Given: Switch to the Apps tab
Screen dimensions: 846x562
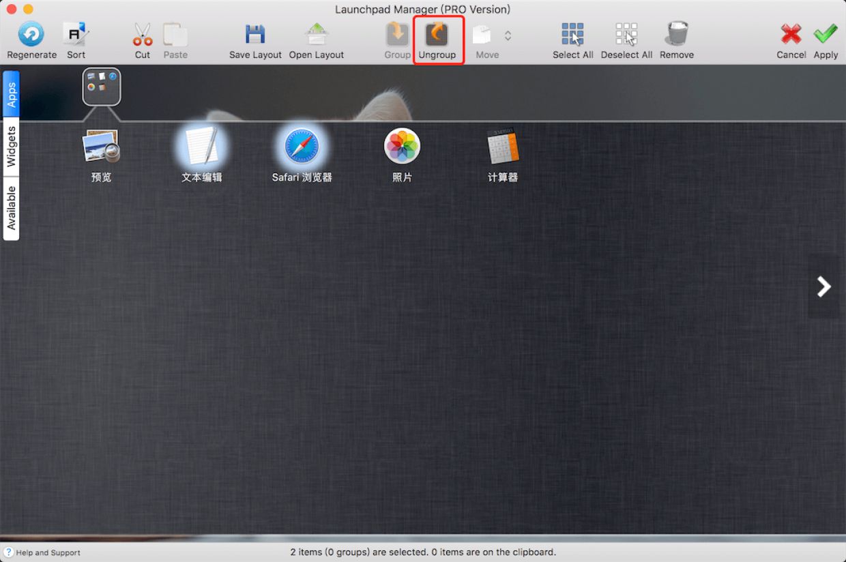Looking at the screenshot, I should click(x=12, y=94).
